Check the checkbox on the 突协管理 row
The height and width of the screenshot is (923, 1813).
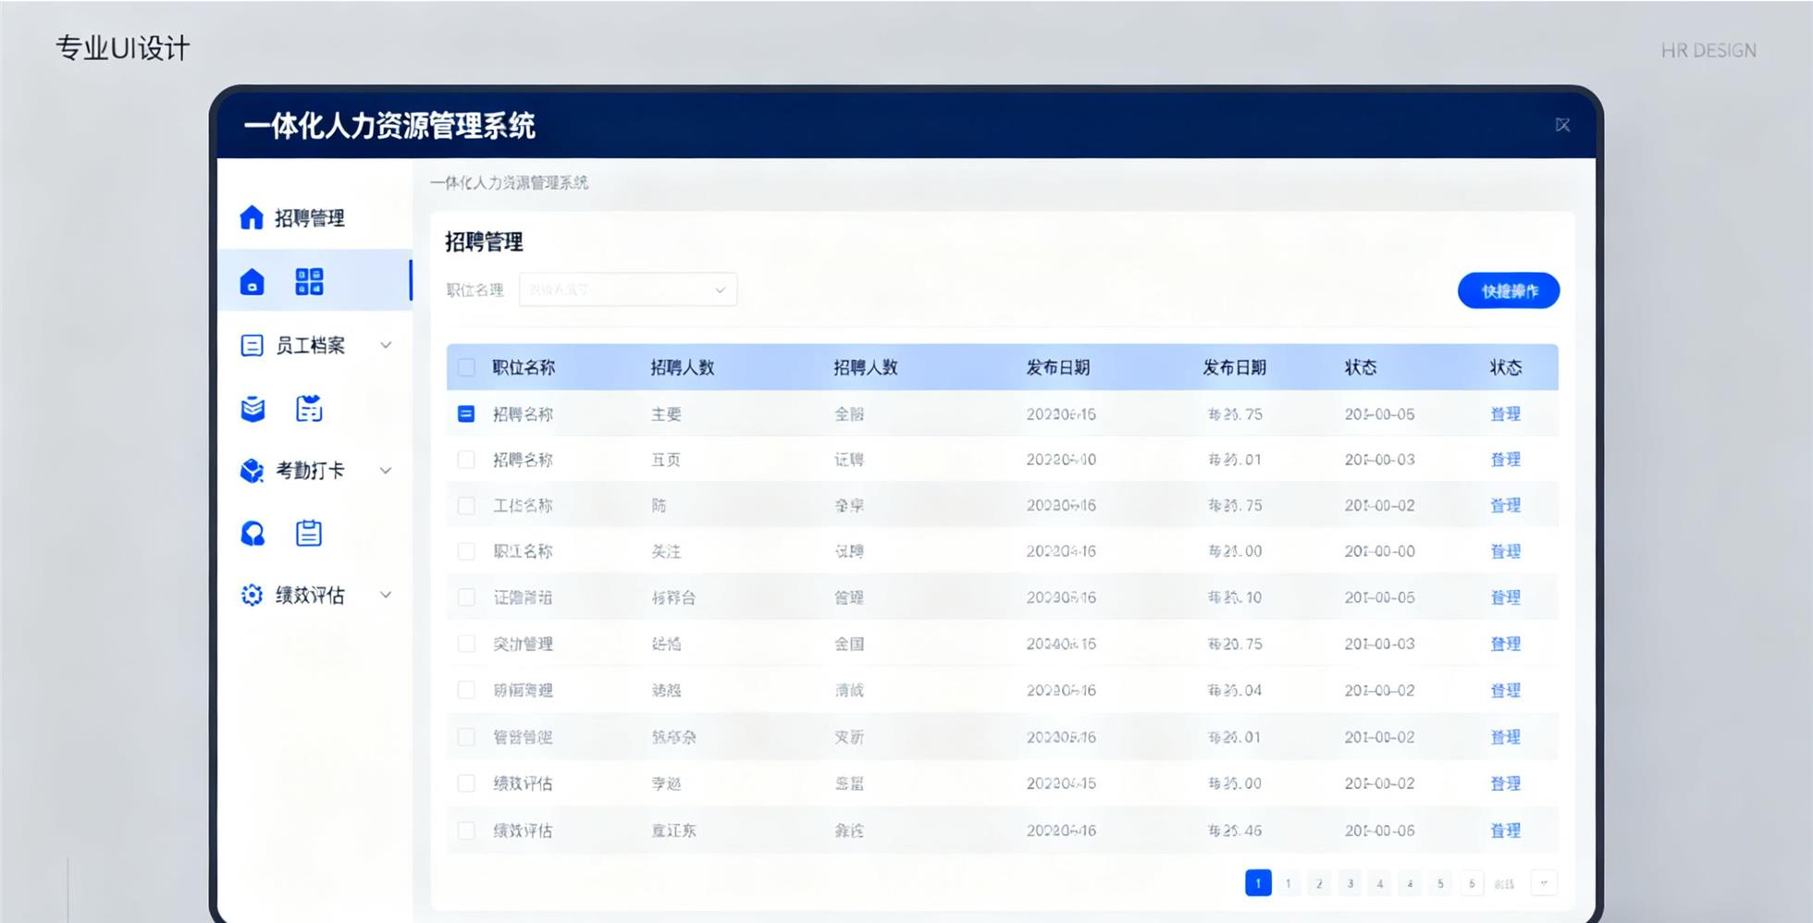coord(467,644)
